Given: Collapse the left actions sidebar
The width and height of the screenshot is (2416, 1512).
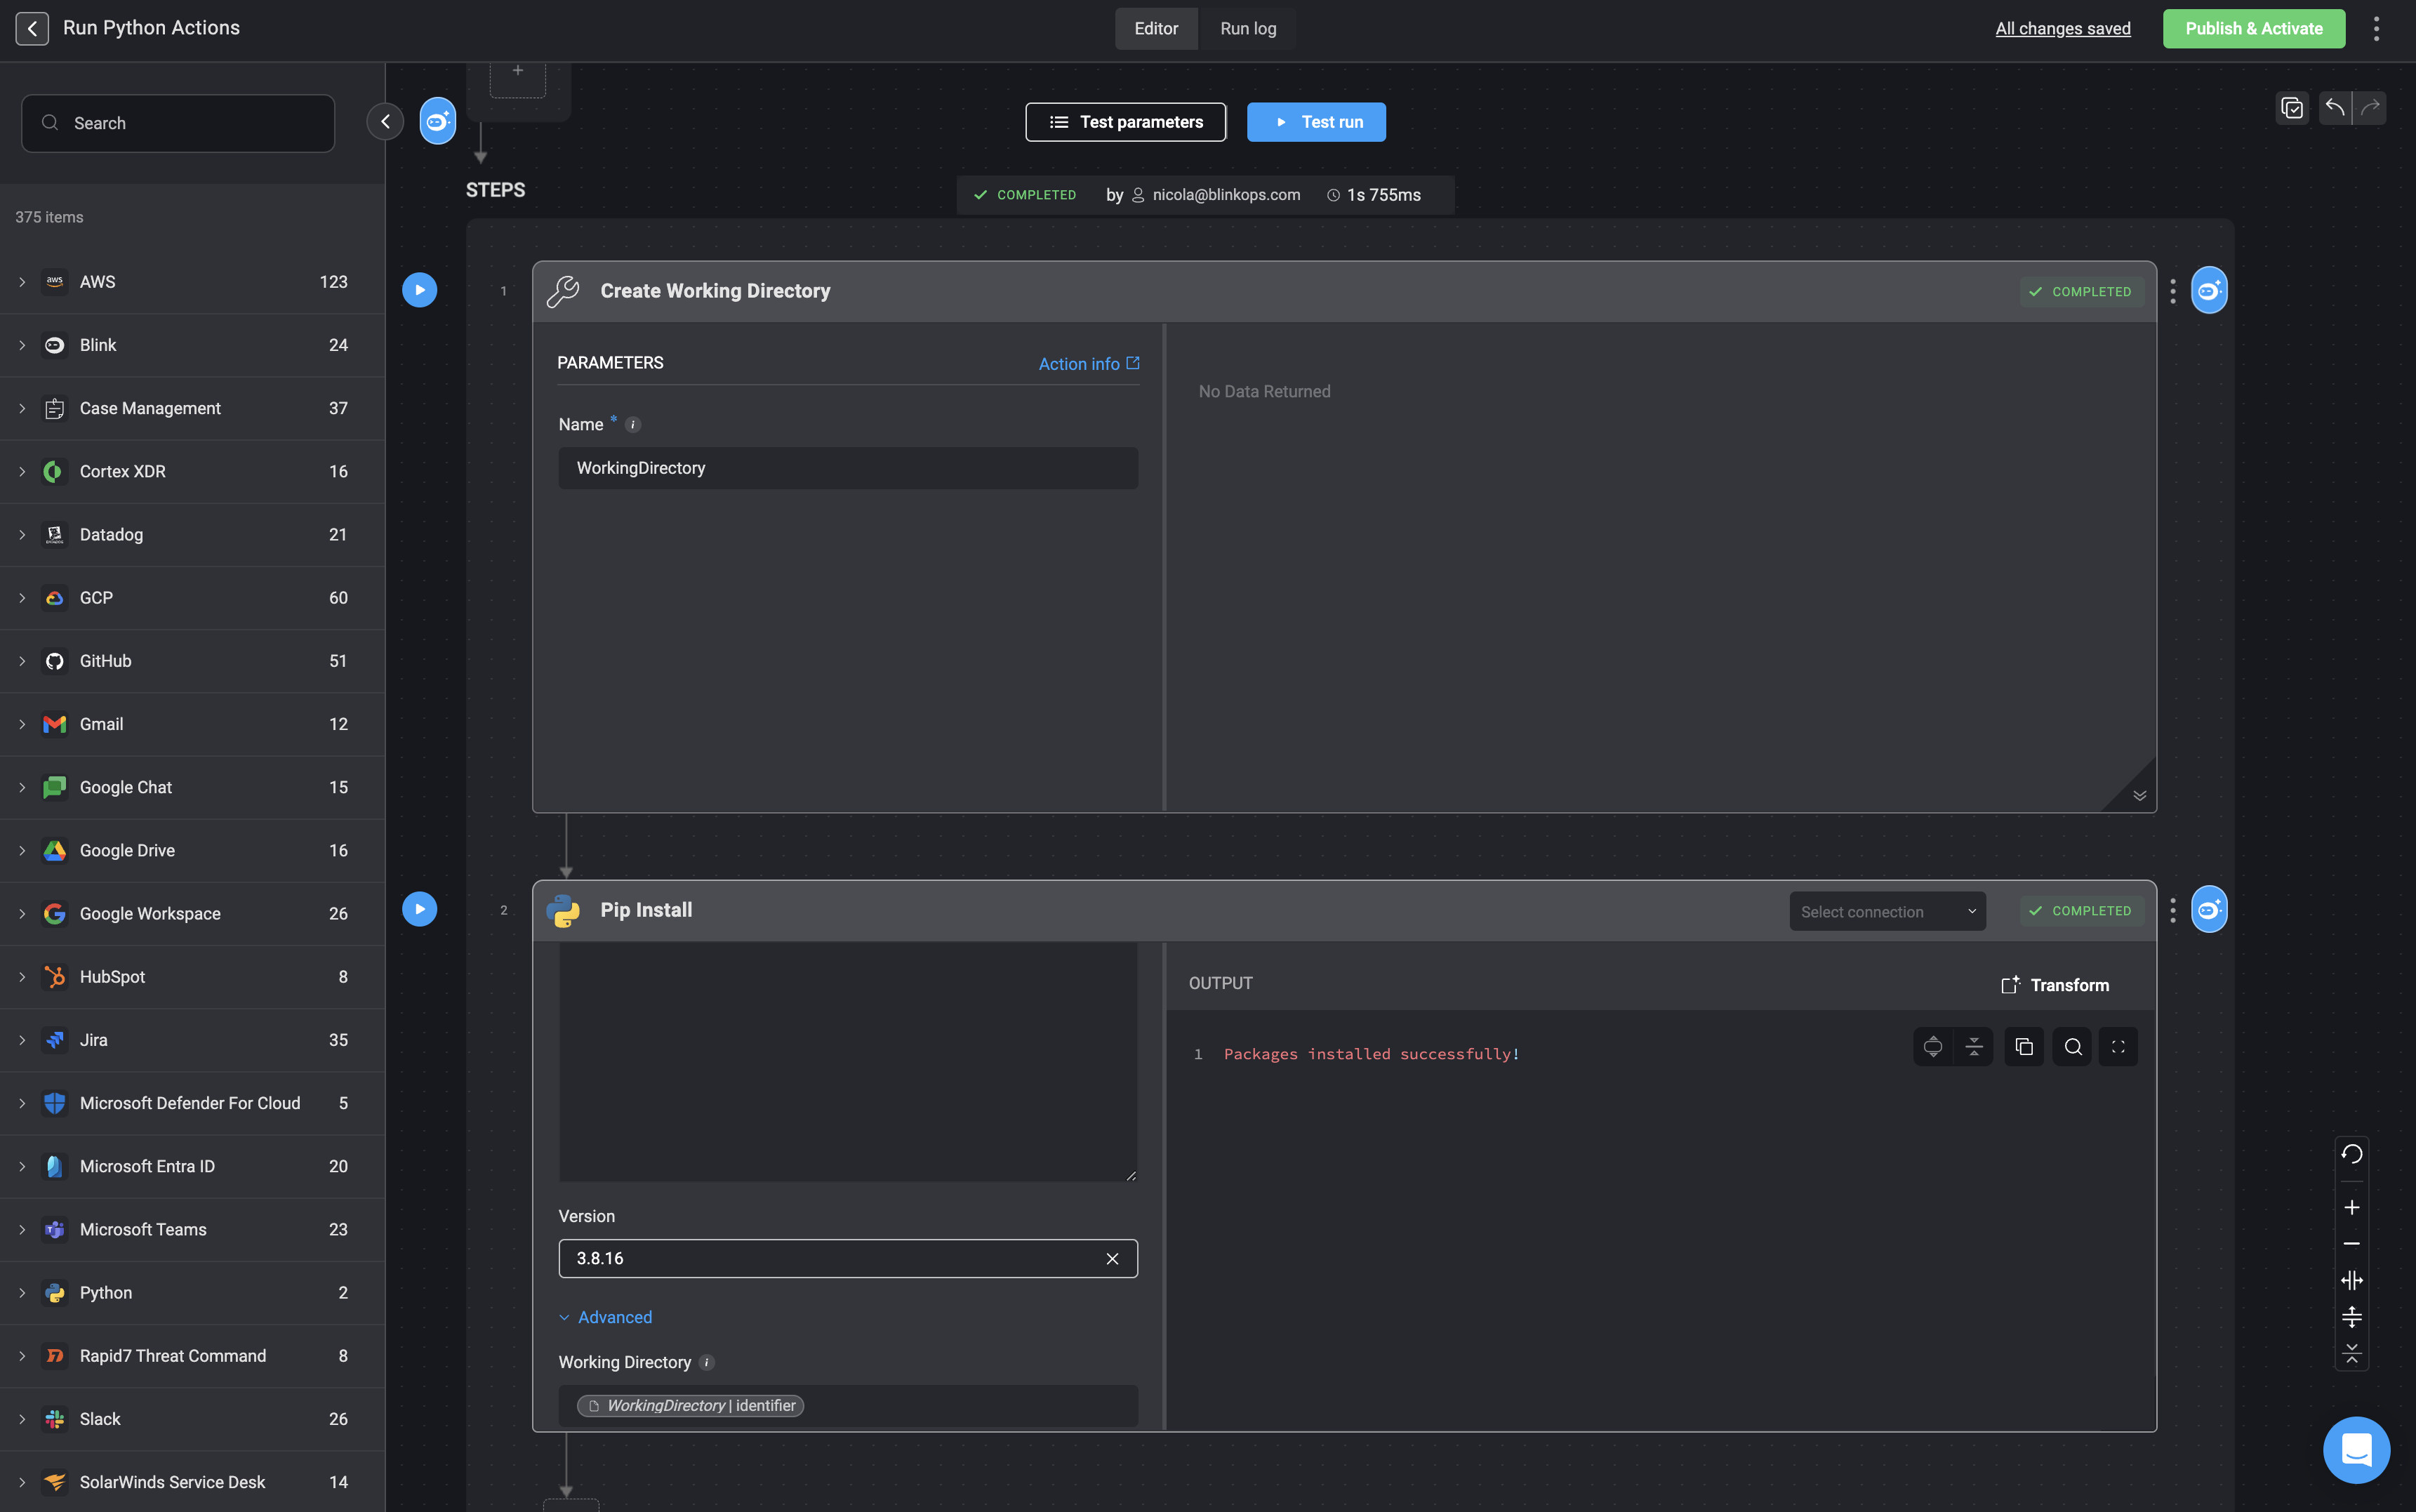Looking at the screenshot, I should 385,122.
